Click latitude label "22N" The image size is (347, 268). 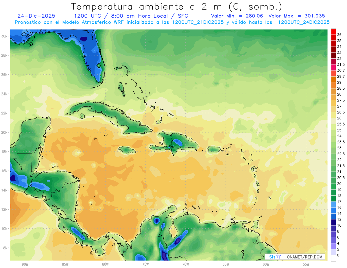pos(4,113)
